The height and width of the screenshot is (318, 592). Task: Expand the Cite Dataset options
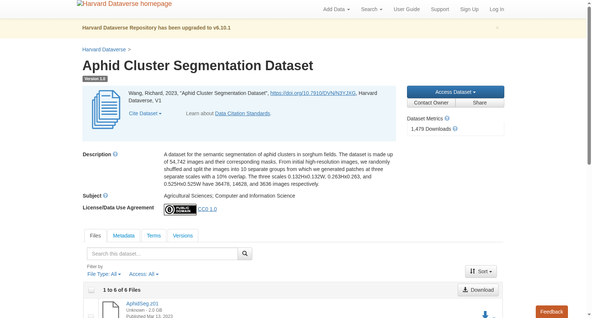(145, 113)
